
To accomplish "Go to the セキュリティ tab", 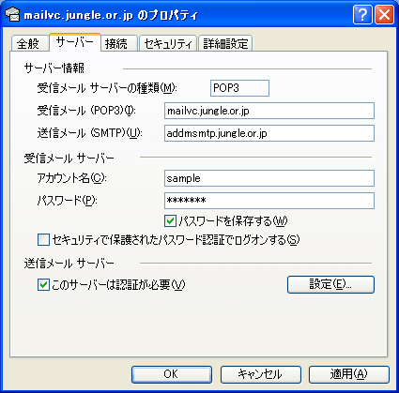I will click(x=168, y=43).
